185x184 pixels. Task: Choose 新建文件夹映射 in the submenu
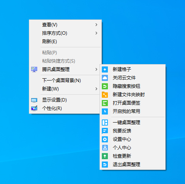[133, 95]
